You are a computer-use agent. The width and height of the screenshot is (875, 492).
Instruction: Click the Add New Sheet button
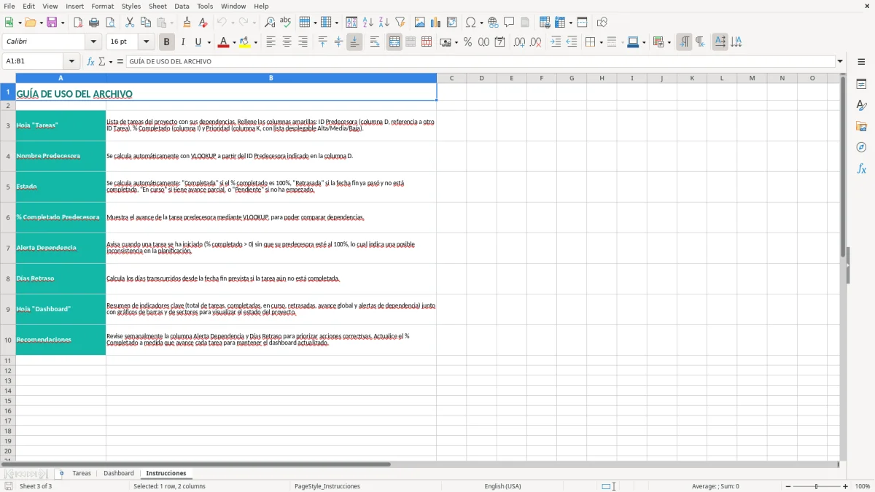click(x=61, y=474)
